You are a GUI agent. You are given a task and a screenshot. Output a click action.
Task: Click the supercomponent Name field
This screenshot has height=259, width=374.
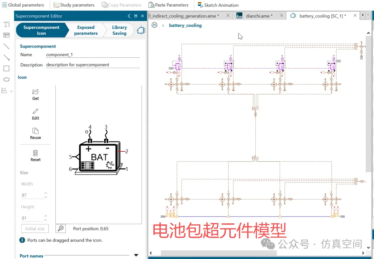(x=93, y=55)
